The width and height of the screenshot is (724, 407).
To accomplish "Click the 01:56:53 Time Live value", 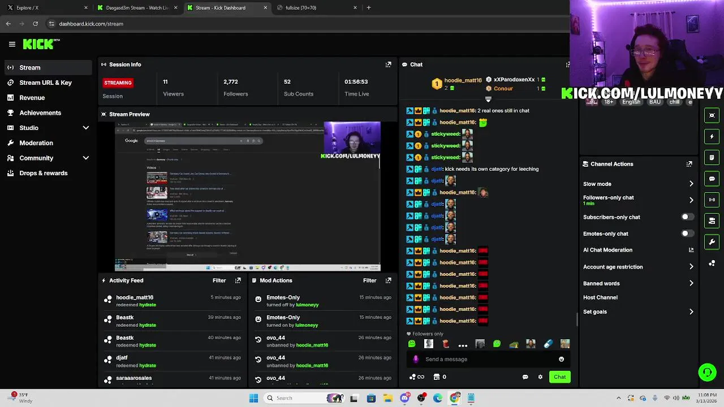I will pos(356,81).
